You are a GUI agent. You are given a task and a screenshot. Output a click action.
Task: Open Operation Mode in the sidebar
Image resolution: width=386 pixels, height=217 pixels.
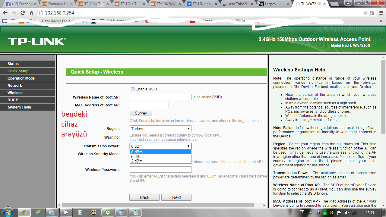[27, 78]
